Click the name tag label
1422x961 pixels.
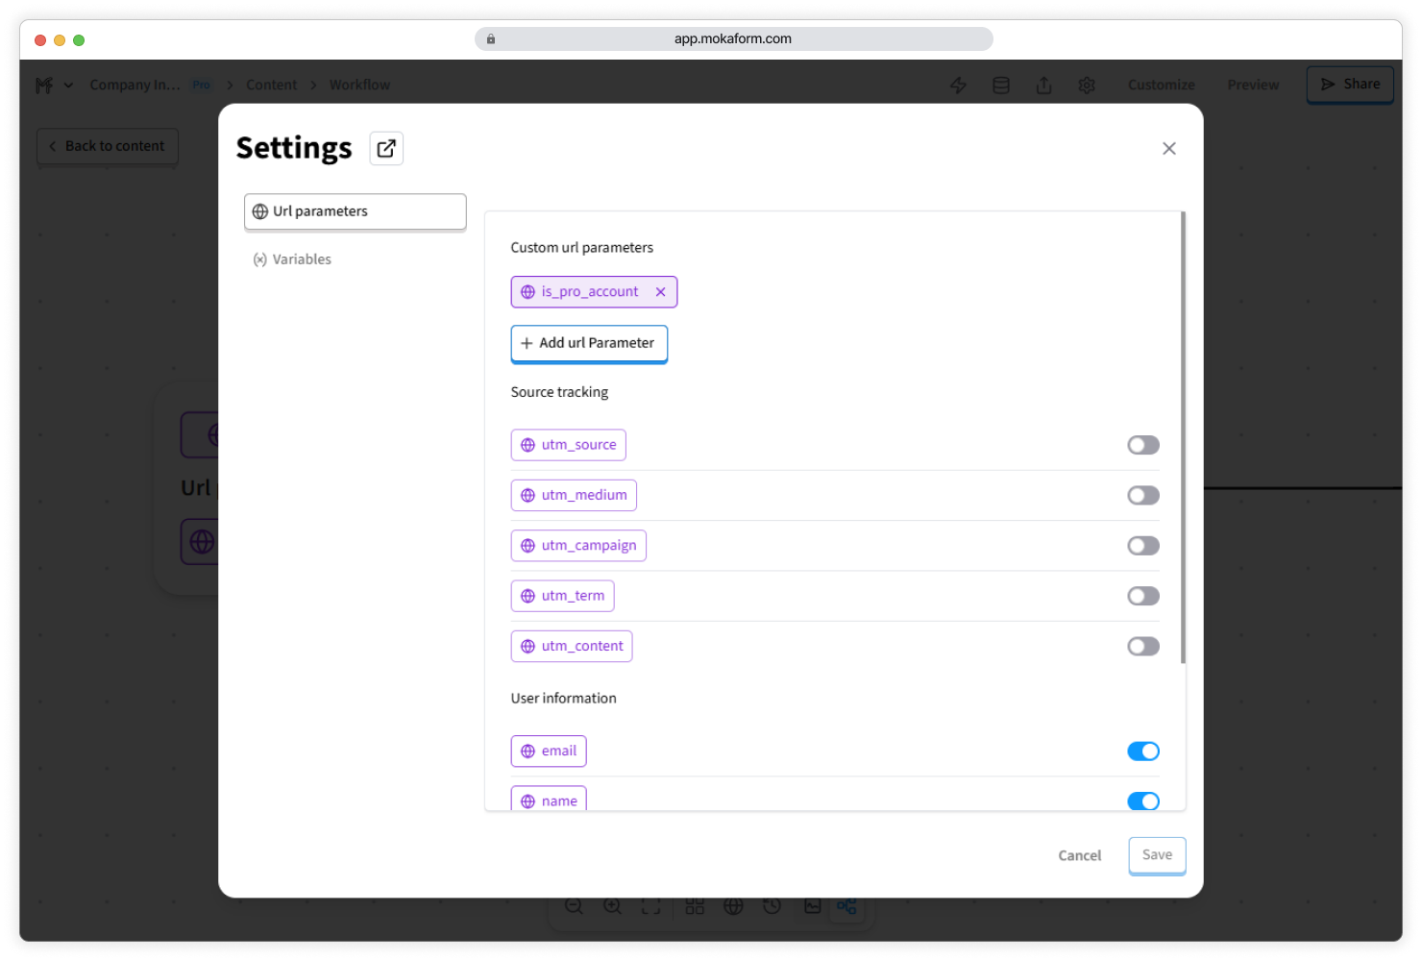[x=549, y=800]
